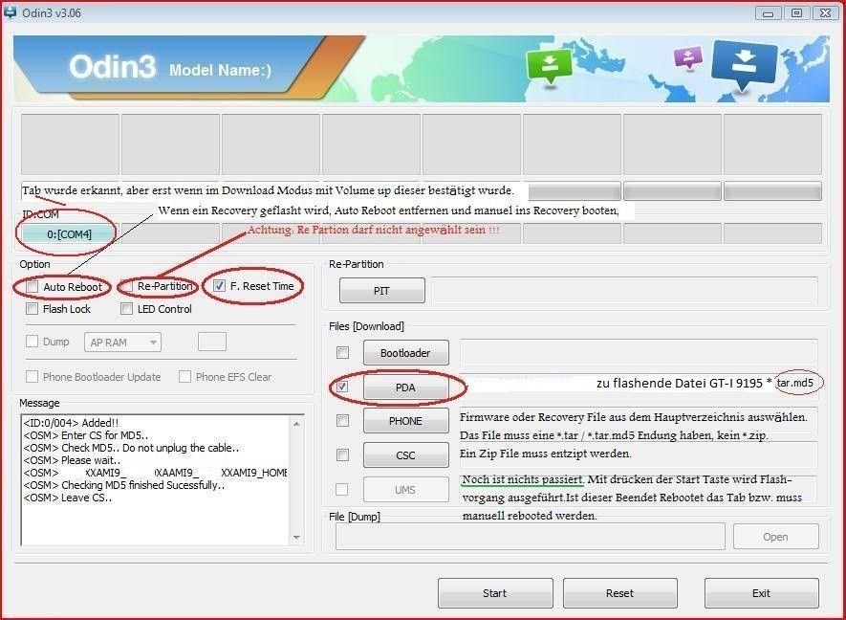Screen dimensions: 846x620
Task: Click the PIT button
Action: [380, 291]
